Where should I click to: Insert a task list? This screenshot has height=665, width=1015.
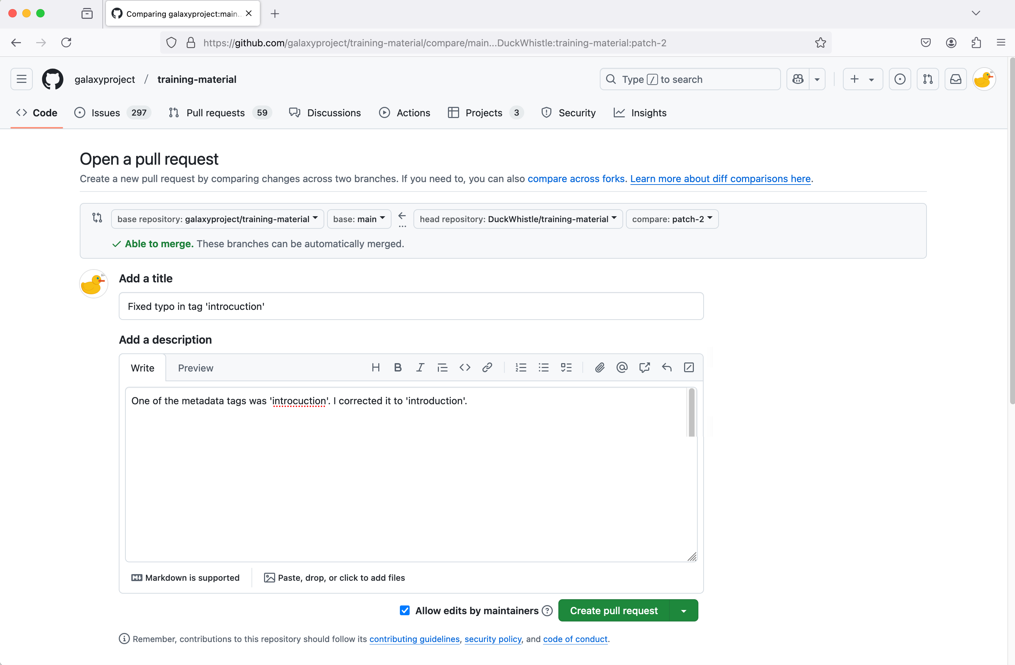click(x=566, y=367)
